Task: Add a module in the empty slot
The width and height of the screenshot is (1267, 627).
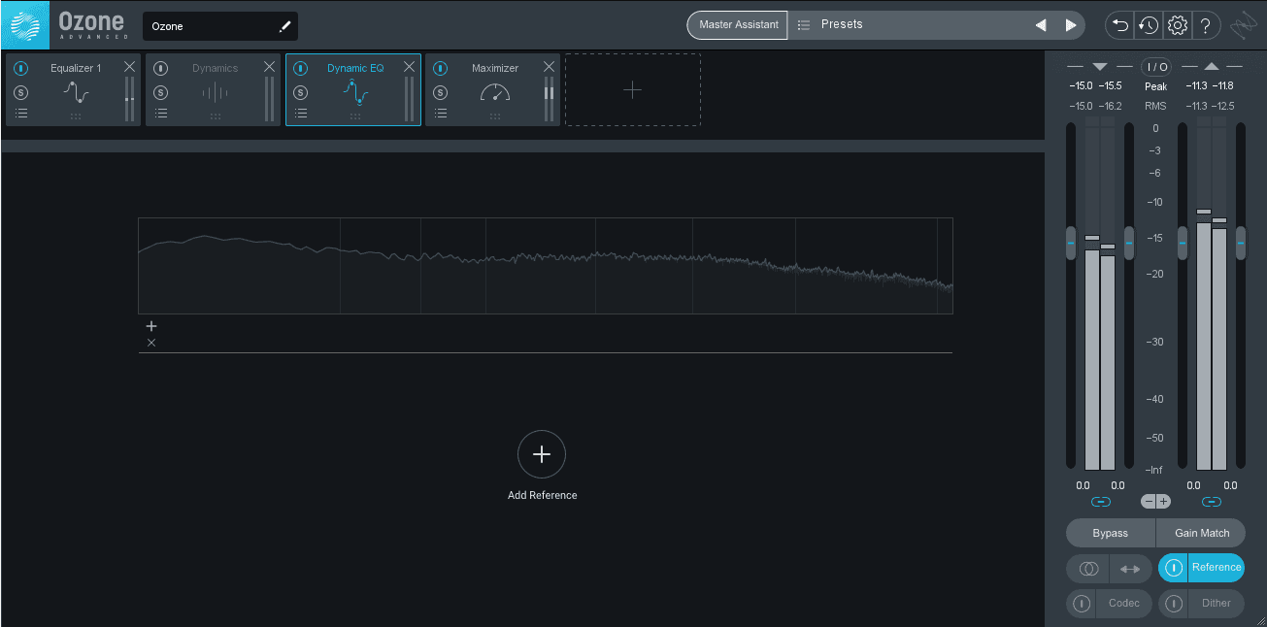Action: pyautogui.click(x=633, y=90)
